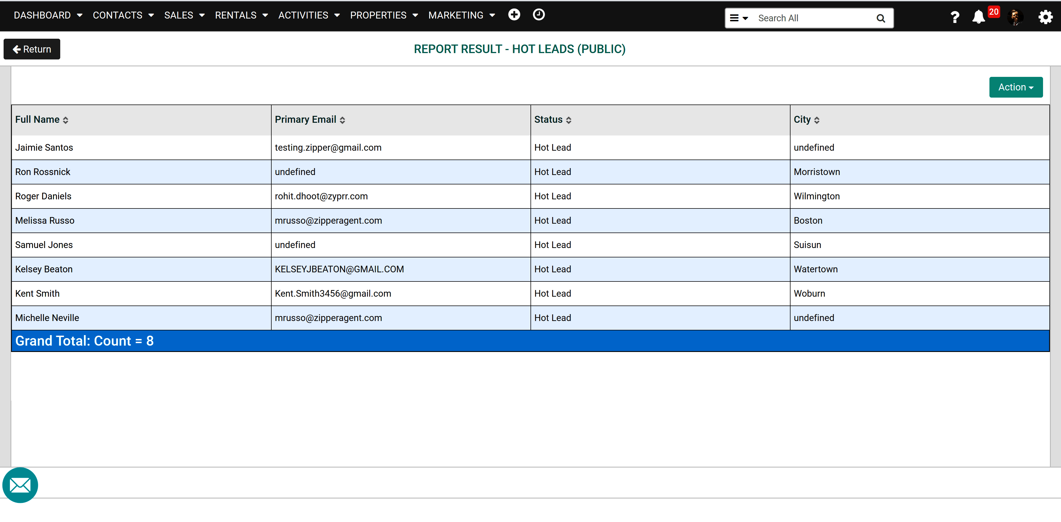Click the plus quick-add icon
This screenshot has height=522, width=1061.
(x=514, y=15)
